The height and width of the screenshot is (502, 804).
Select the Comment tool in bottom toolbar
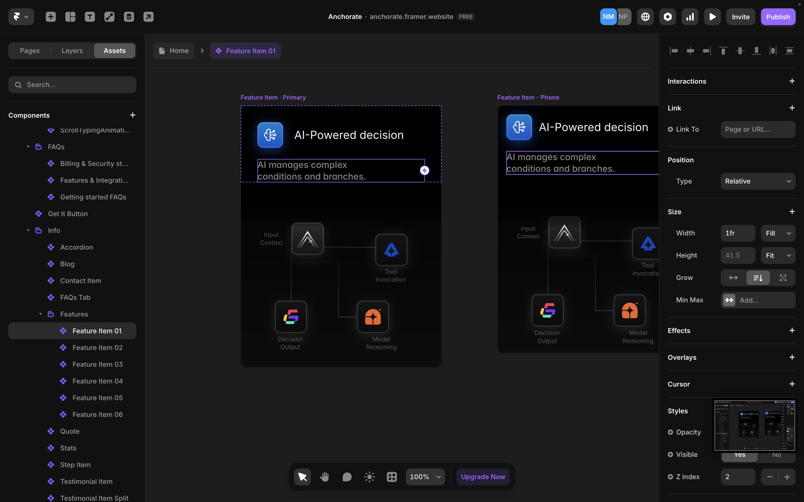(x=347, y=477)
